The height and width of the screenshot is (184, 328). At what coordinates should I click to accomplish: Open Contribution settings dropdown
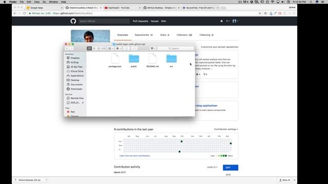[226, 129]
